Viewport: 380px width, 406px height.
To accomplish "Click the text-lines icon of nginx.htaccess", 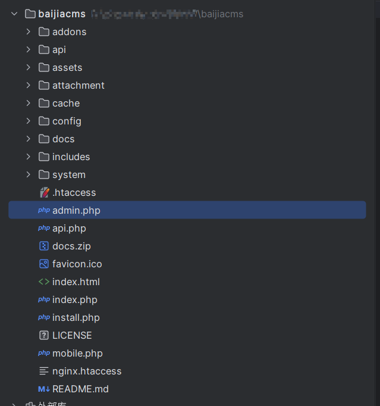I will [44, 371].
